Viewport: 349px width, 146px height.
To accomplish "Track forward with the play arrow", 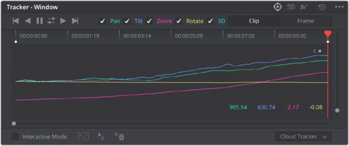I will [x=63, y=21].
